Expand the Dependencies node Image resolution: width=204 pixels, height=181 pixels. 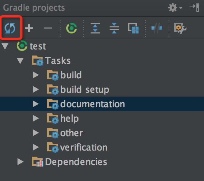pyautogui.click(x=21, y=162)
